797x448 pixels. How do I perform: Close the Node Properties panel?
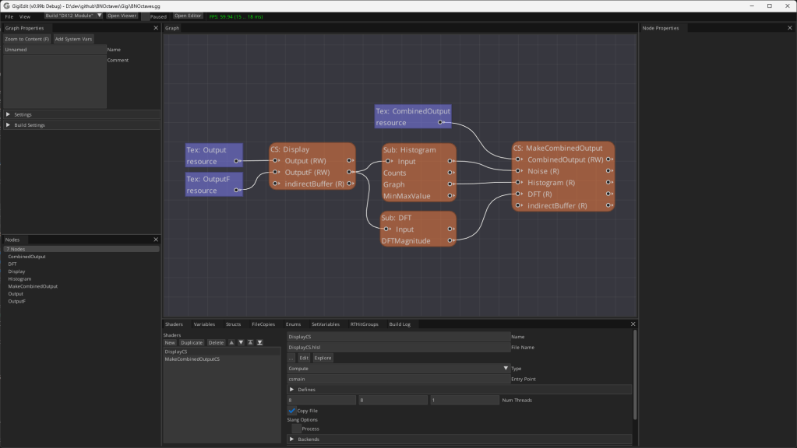coord(790,28)
